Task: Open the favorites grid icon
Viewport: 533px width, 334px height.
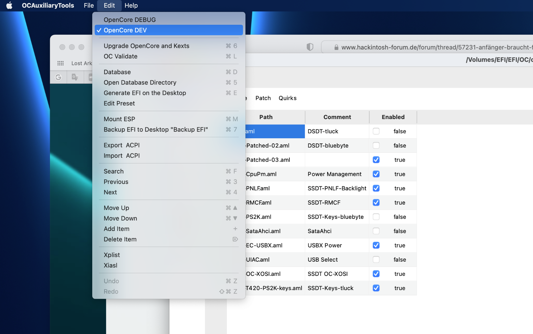Action: [x=60, y=63]
